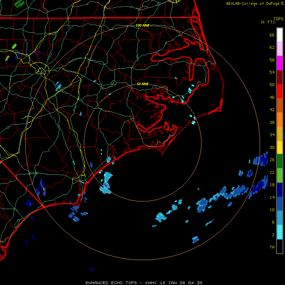Click the legend value 6
285x285 pixels.
[x=273, y=222]
